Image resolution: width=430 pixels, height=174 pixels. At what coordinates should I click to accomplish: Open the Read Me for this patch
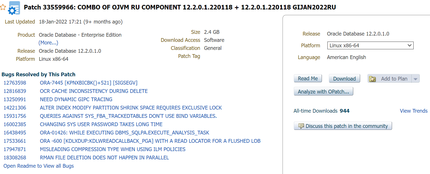(x=308, y=78)
